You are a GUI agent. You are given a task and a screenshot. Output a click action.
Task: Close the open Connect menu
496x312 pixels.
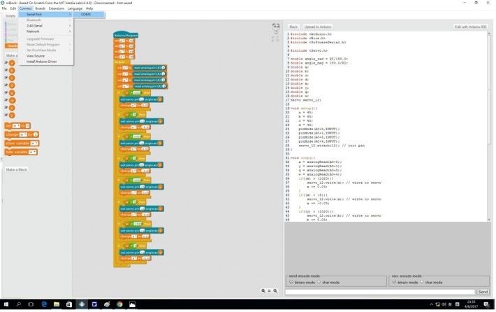25,8
